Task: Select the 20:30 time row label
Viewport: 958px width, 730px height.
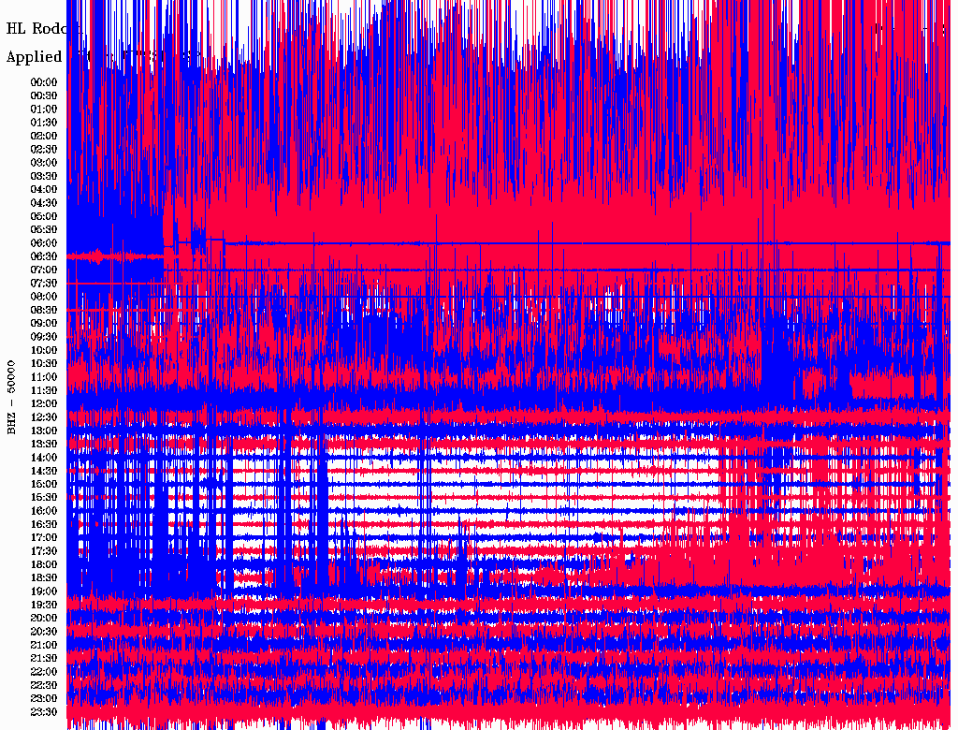Action: [44, 632]
